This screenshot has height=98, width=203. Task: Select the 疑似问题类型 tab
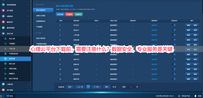[x=43, y=10]
